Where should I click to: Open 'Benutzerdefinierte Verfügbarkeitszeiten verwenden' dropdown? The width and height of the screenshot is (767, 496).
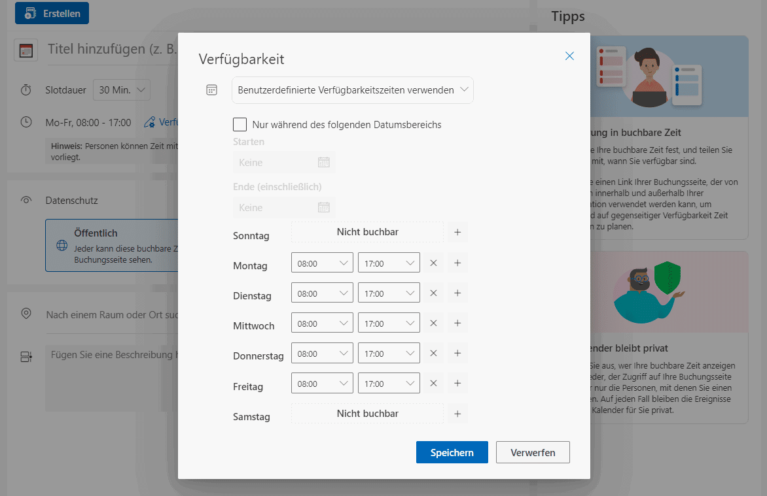pos(352,90)
